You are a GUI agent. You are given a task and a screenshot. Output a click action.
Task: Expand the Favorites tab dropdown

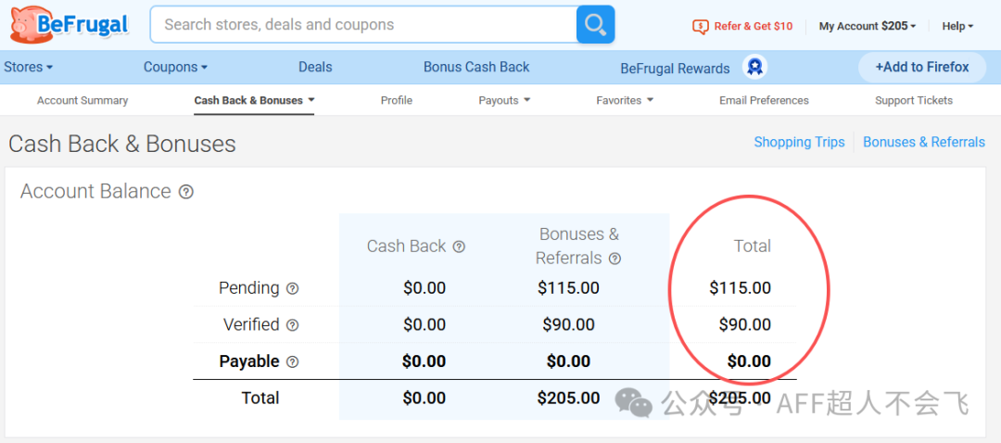(625, 100)
